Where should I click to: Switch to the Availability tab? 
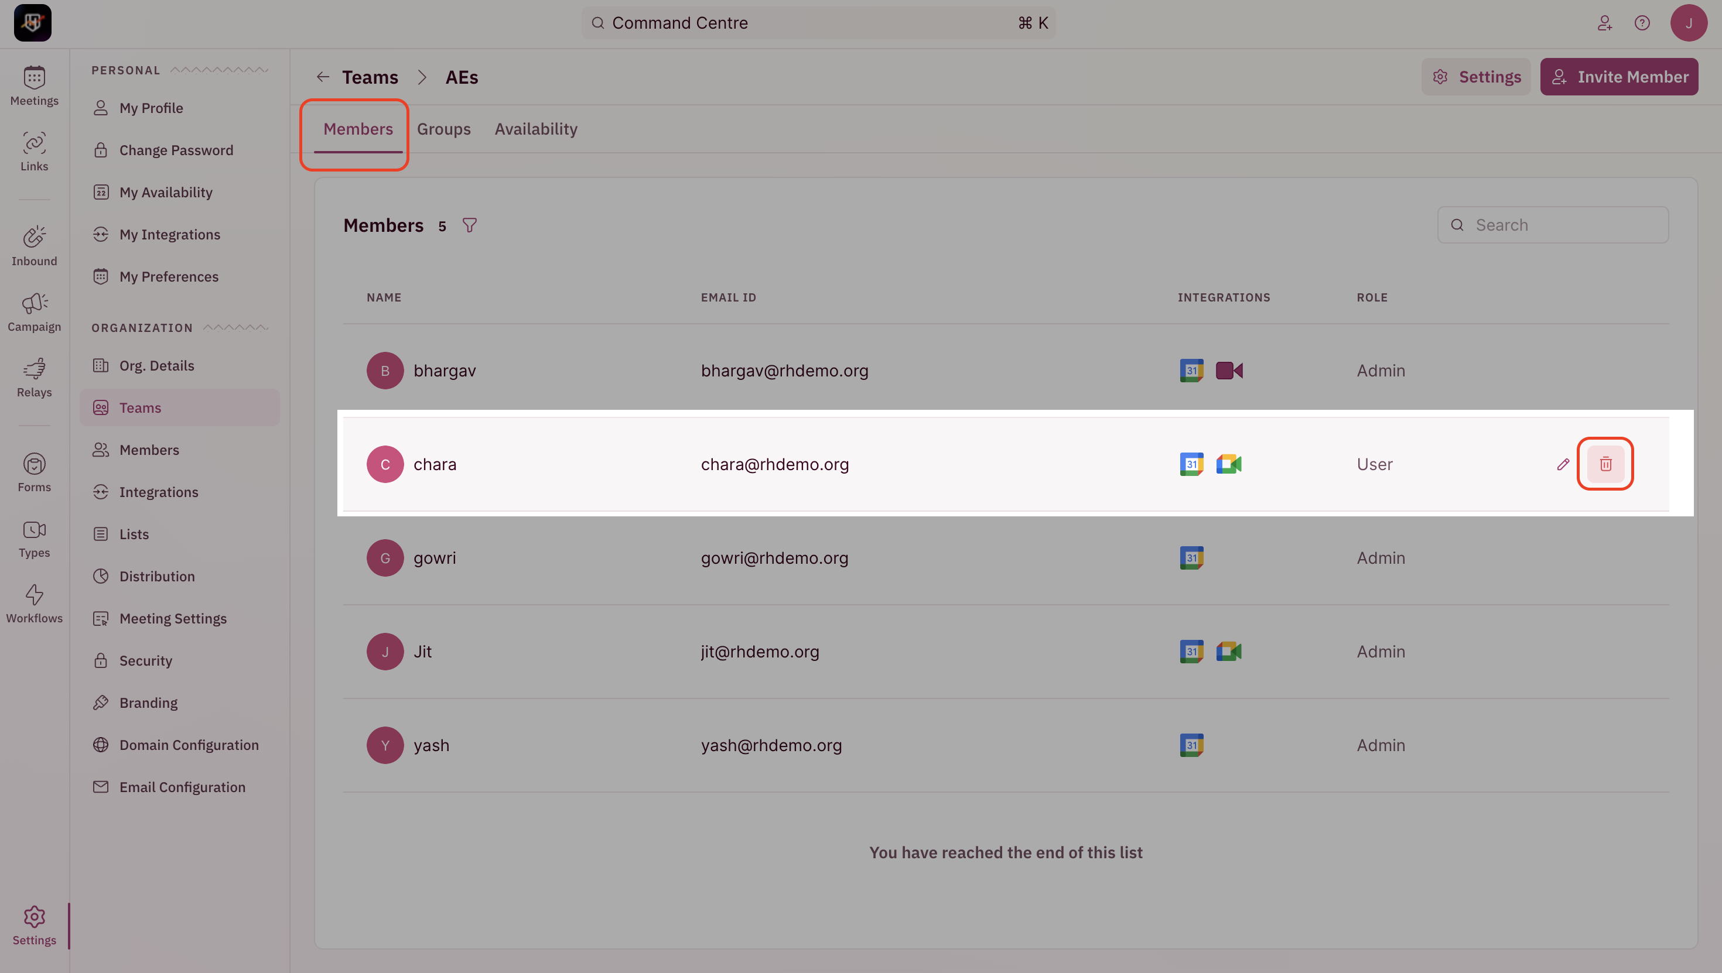(x=535, y=129)
